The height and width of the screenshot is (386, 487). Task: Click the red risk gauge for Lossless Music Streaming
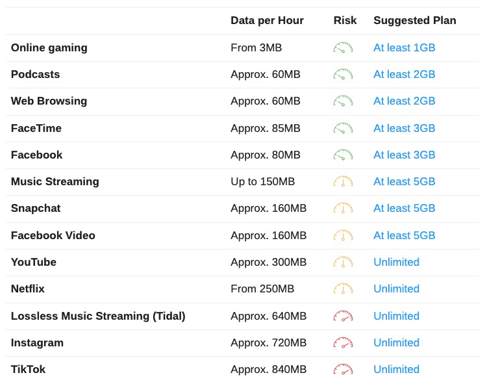[x=343, y=316]
